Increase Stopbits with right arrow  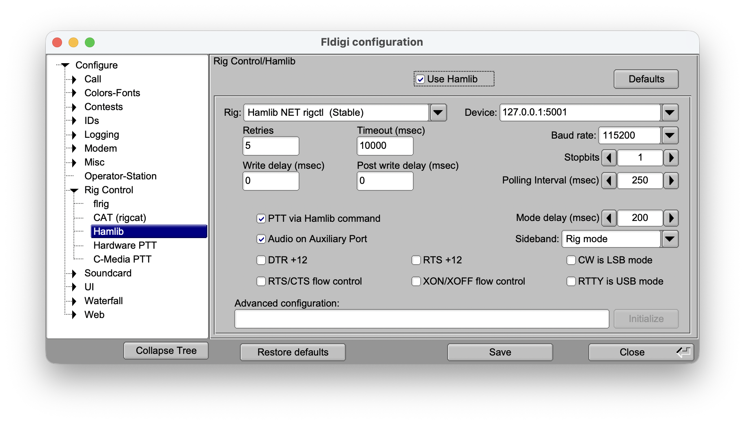pyautogui.click(x=671, y=158)
